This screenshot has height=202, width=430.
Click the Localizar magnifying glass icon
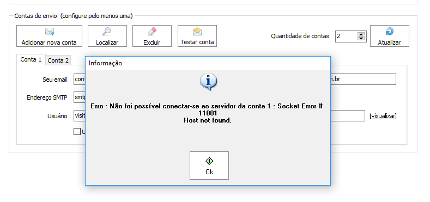tap(106, 32)
